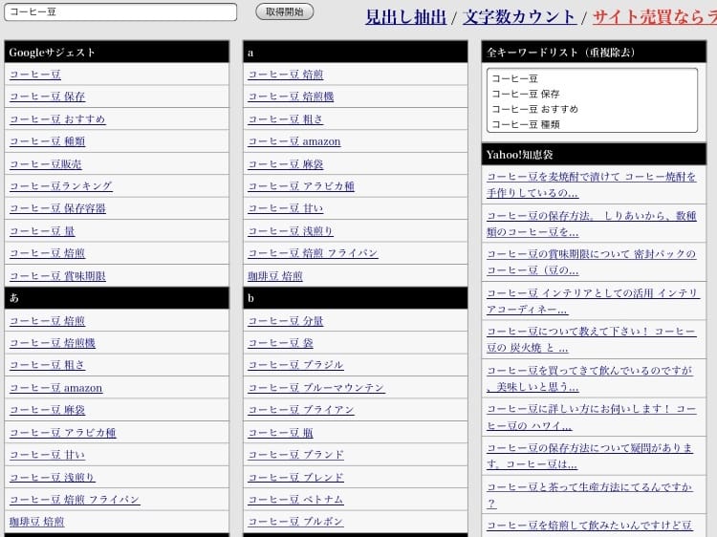Viewport: 717px width, 537px height.
Task: Open the コーヒー豆 ベトナム link
Action: [x=295, y=500]
